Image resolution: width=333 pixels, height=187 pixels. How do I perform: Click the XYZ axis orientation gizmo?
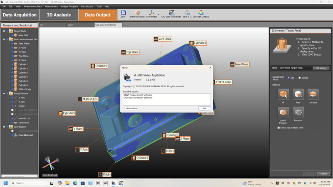(50, 164)
